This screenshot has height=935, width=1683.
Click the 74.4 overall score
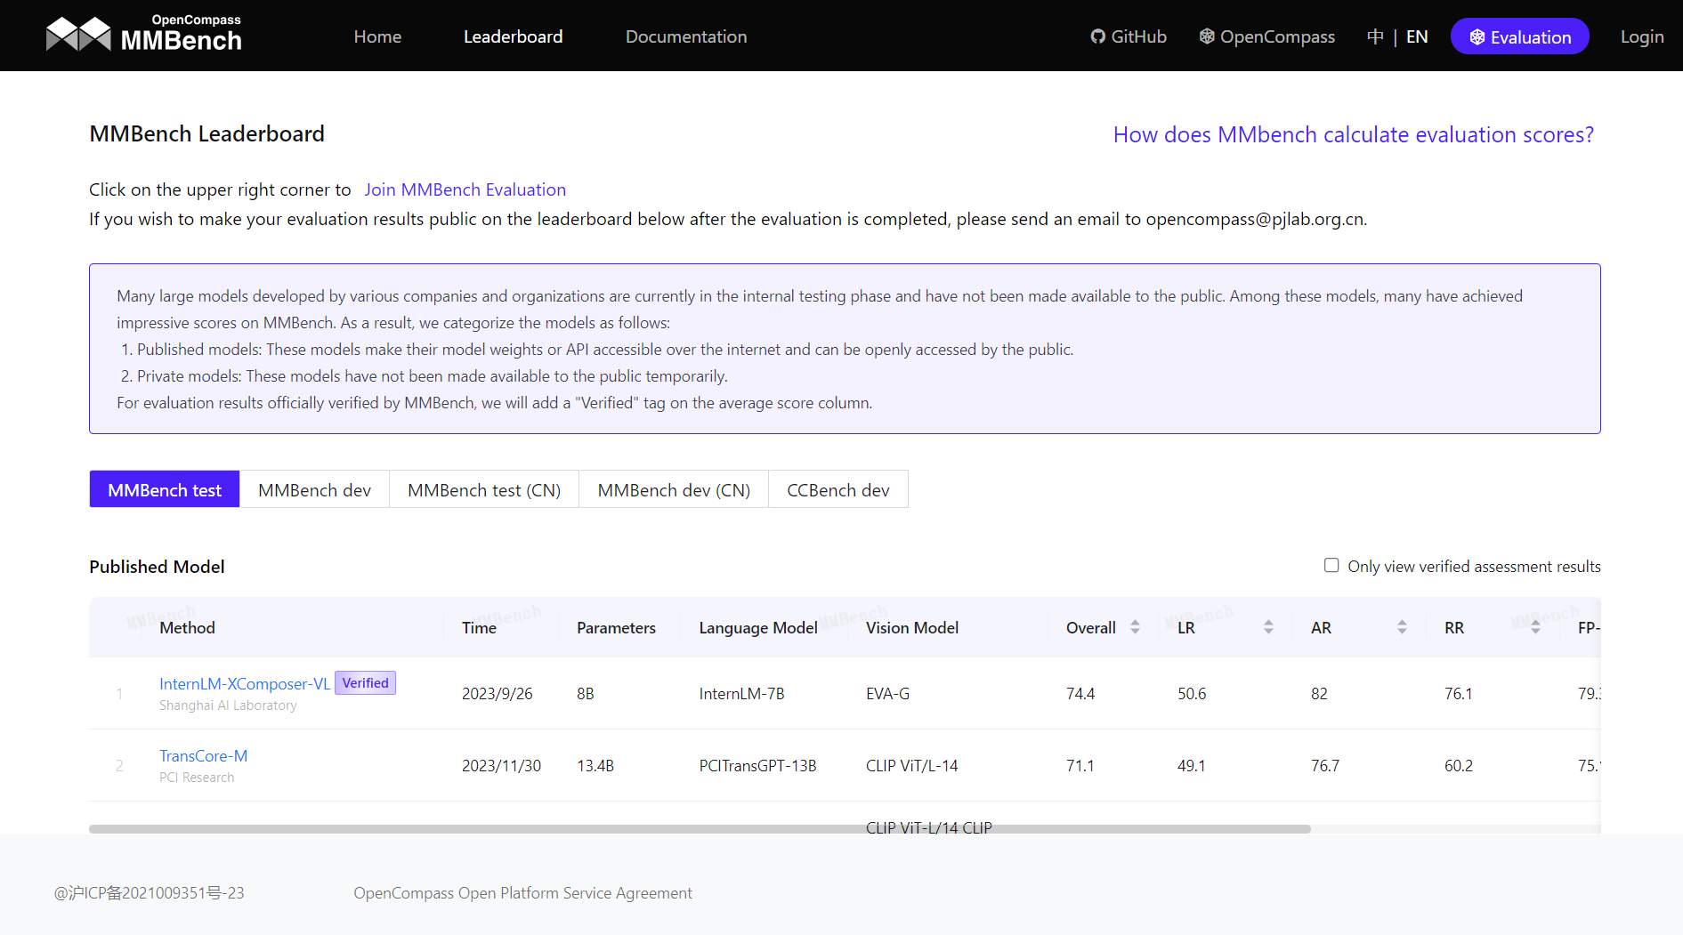click(x=1080, y=693)
